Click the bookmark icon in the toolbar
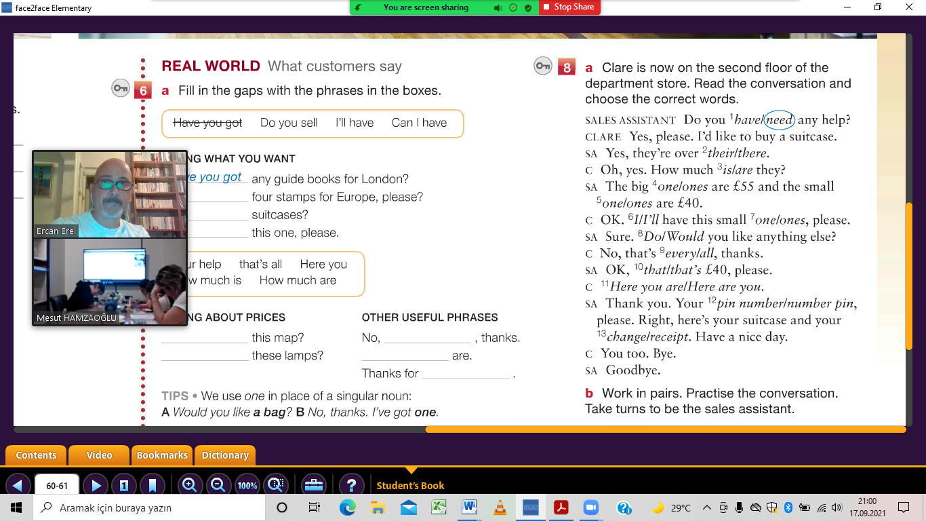The height and width of the screenshot is (521, 926). (x=153, y=485)
